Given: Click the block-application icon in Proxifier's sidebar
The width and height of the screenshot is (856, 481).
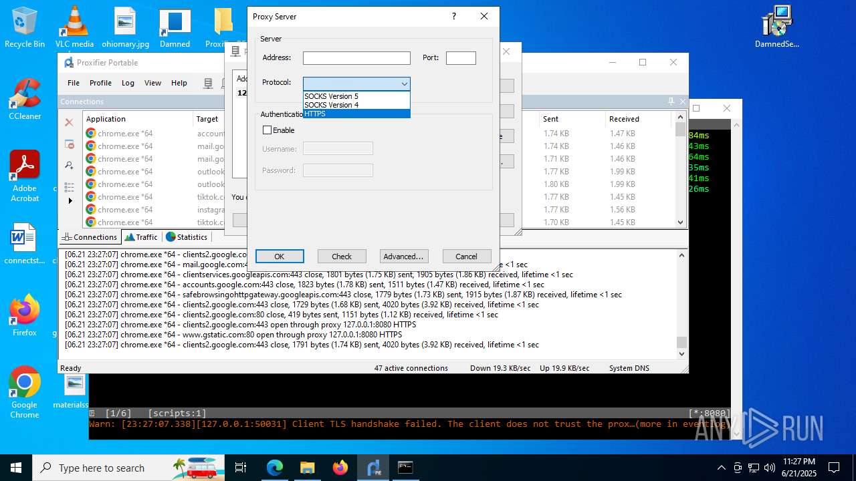Looking at the screenshot, I should click(69, 144).
